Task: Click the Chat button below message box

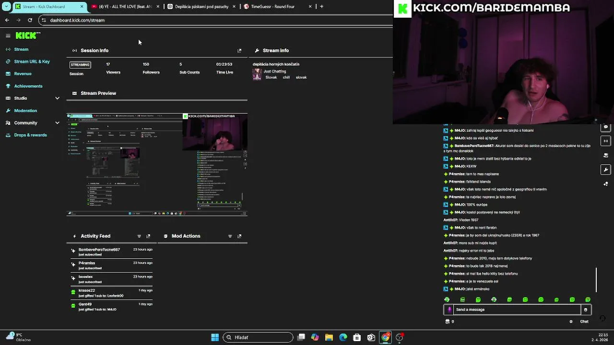Action: click(584, 322)
